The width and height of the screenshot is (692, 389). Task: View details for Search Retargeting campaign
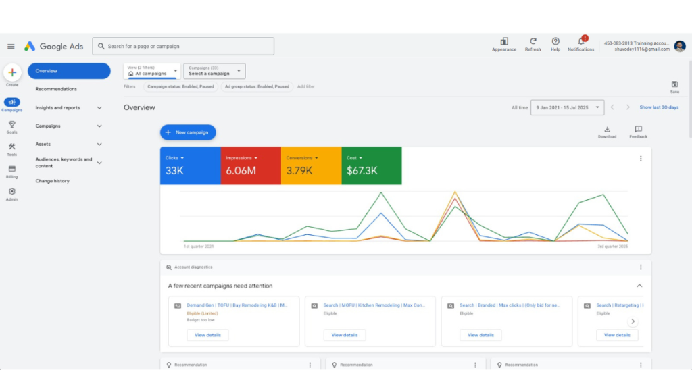617,335
